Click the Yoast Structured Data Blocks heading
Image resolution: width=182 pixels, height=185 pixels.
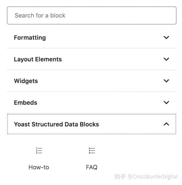coord(57,124)
